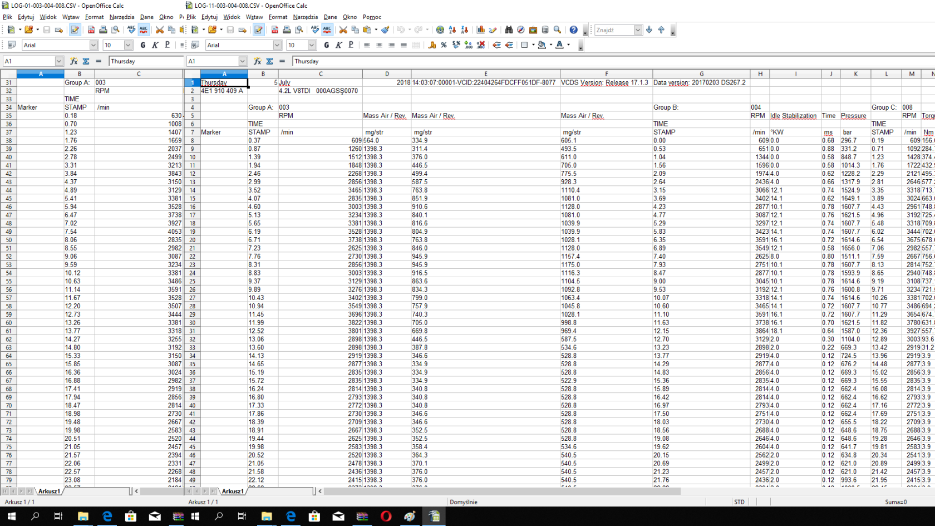Open Narzędzia menu in LOG-11 window
The image size is (935, 526).
[x=306, y=17]
